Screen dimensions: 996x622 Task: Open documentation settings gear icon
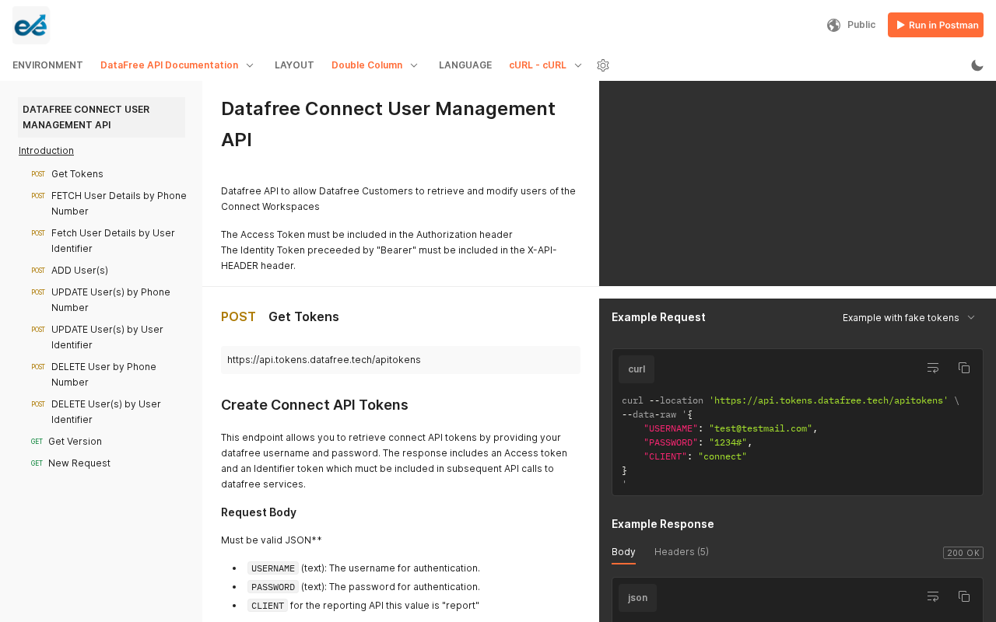(603, 65)
